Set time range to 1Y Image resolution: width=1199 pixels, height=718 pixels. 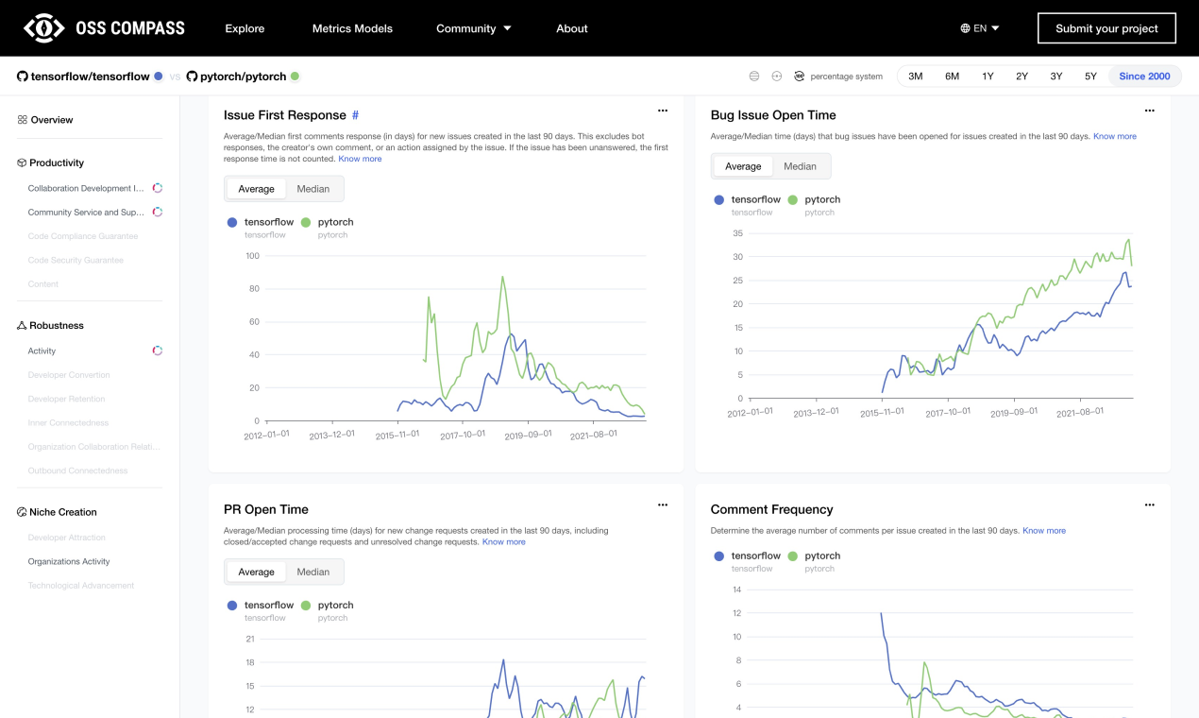tap(988, 77)
